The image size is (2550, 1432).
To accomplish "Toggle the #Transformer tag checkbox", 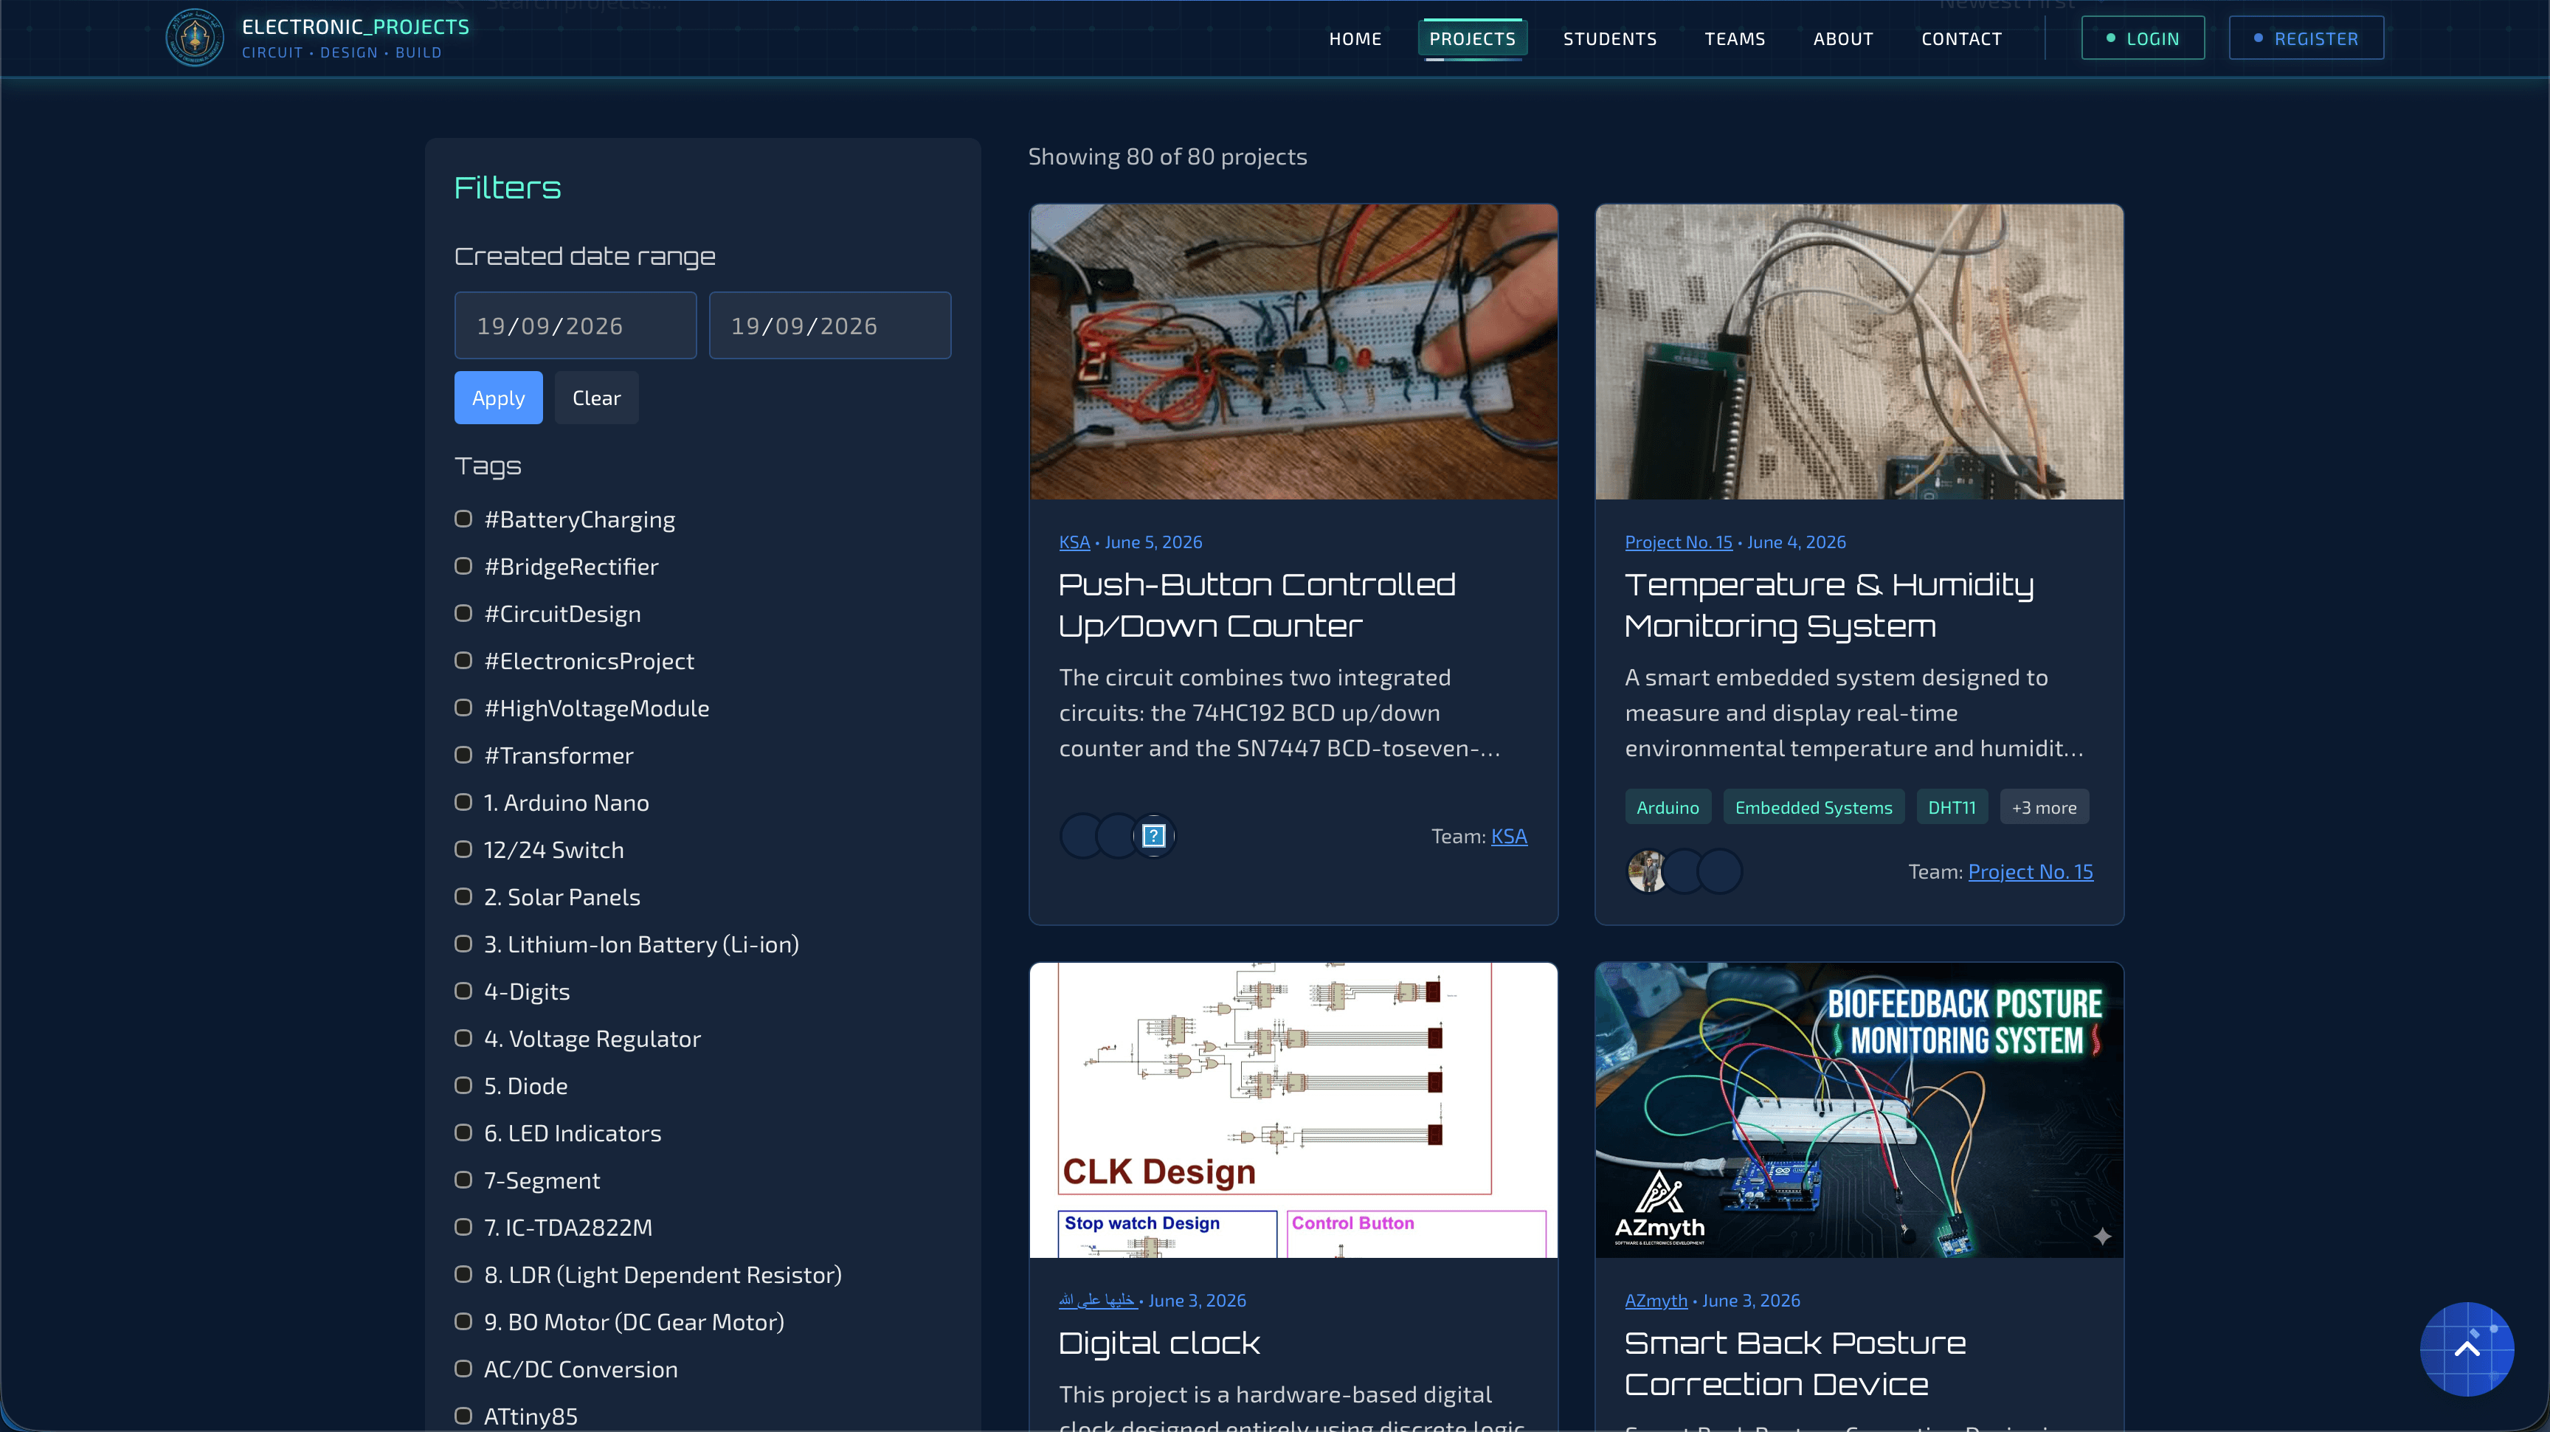I will [463, 755].
